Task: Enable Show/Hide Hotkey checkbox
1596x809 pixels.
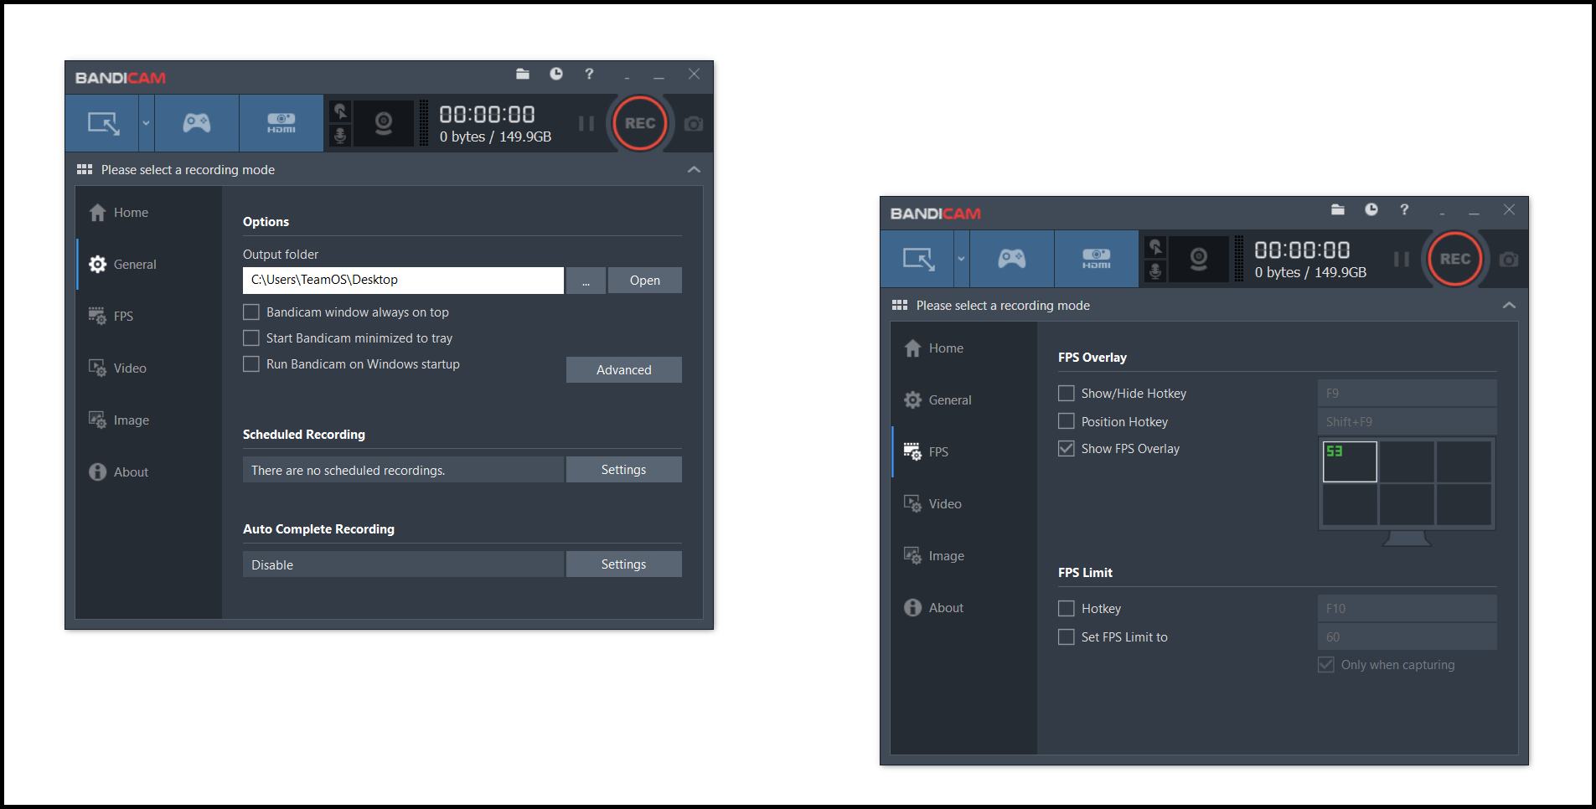Action: click(1067, 393)
